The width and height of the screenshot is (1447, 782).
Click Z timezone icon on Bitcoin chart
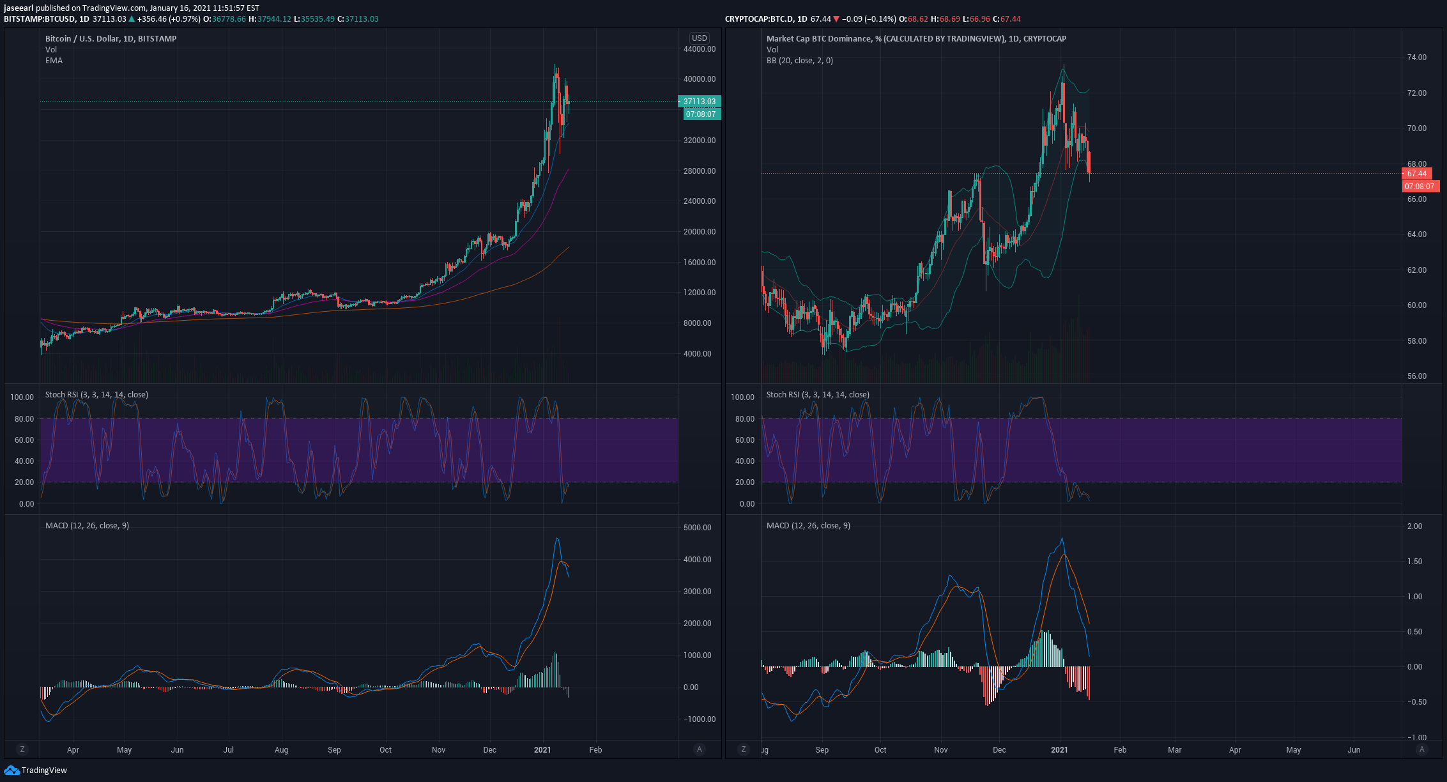(x=22, y=749)
